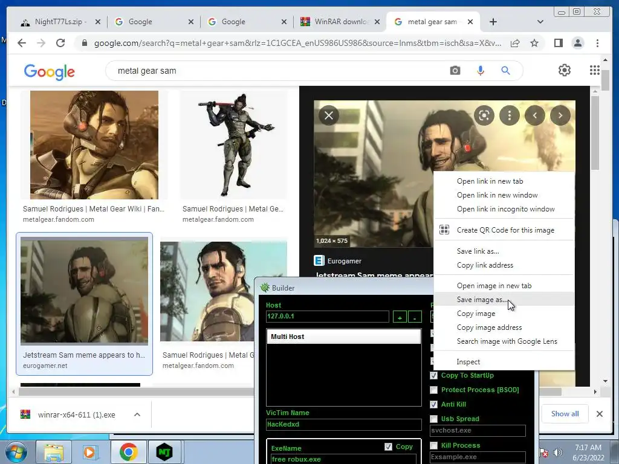Open the full-body armored Samuel Rodrigues thumbnail
This screenshot has width=619, height=464.
(234, 145)
